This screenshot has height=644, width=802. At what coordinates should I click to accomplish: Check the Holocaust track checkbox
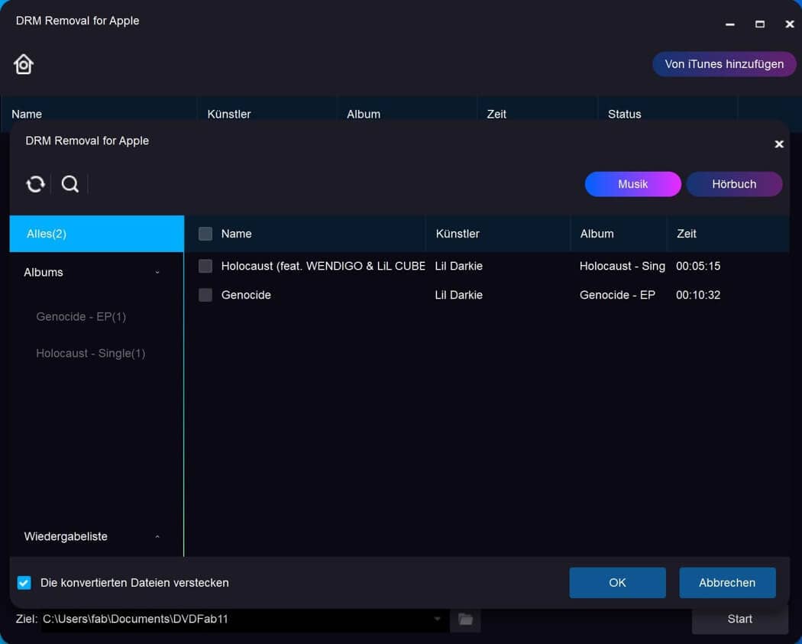tap(205, 266)
